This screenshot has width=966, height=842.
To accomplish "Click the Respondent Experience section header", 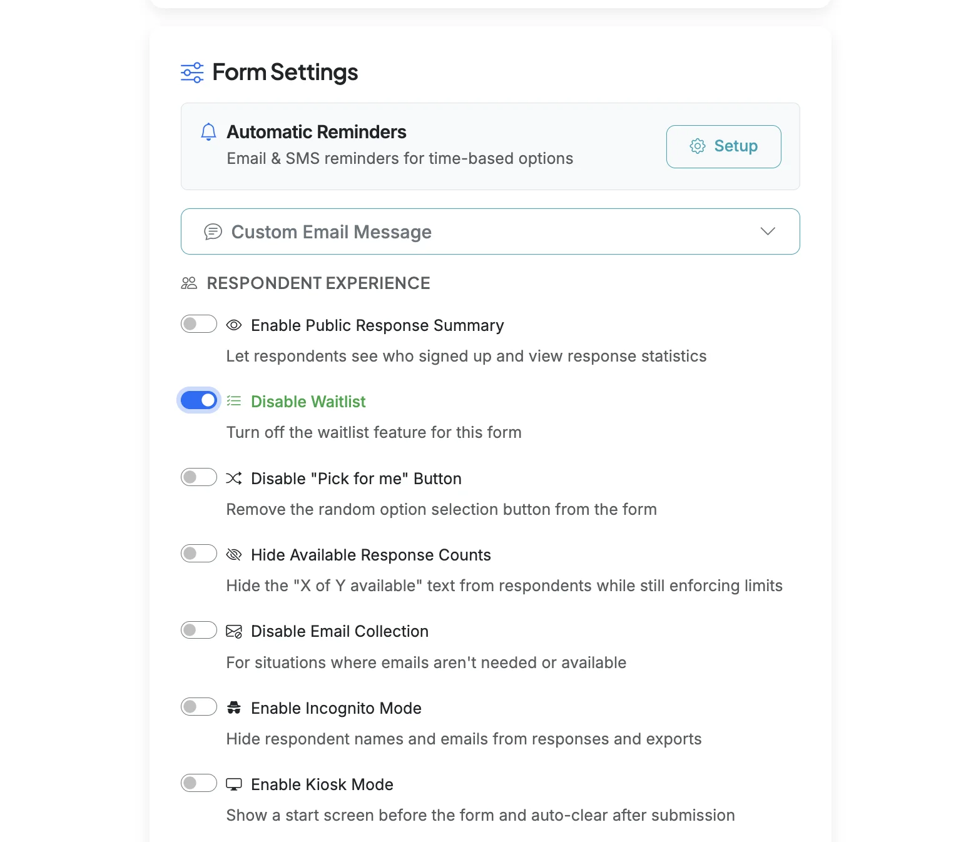I will pyautogui.click(x=318, y=283).
